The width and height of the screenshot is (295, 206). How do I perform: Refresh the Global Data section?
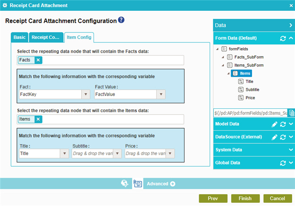point(283,163)
